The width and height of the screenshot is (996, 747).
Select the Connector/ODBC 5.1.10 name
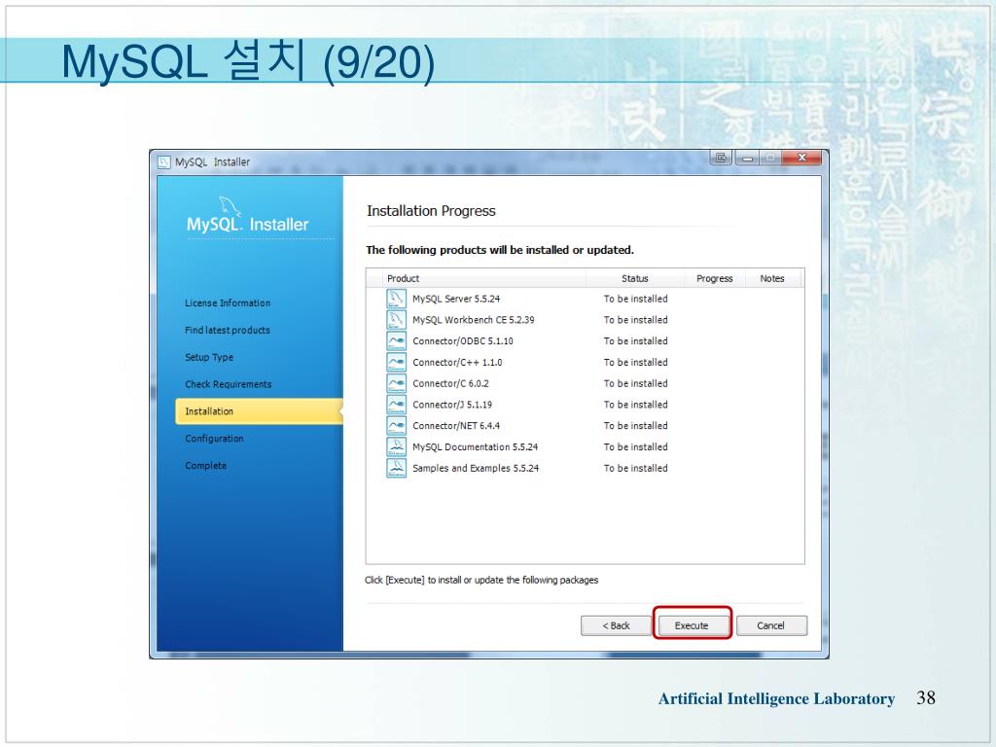(x=463, y=341)
